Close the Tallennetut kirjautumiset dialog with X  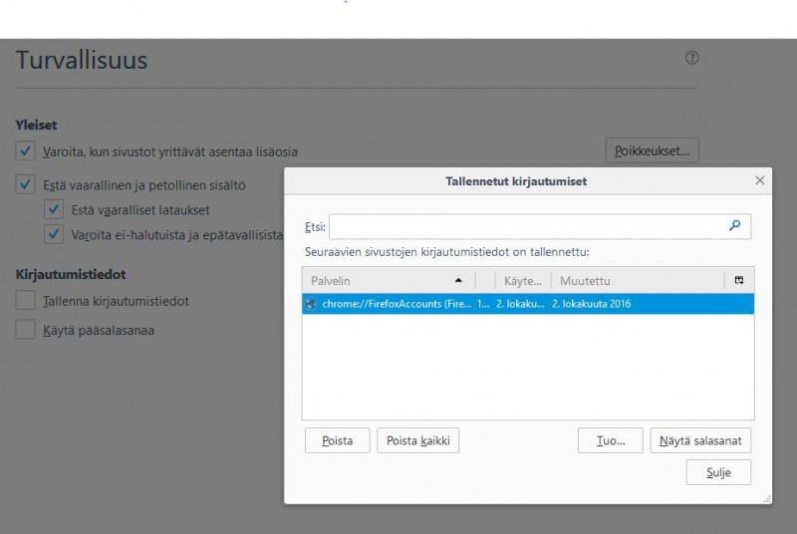pos(760,180)
